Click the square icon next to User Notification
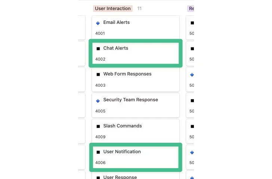 tap(98, 152)
